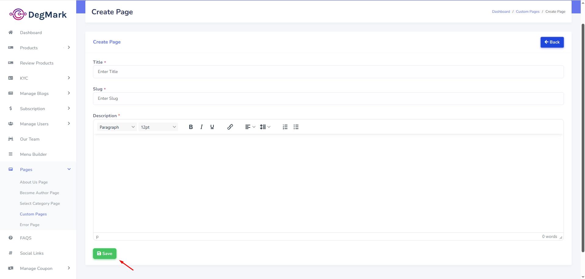Open the Paragraph format dropdown

pyautogui.click(x=117, y=127)
